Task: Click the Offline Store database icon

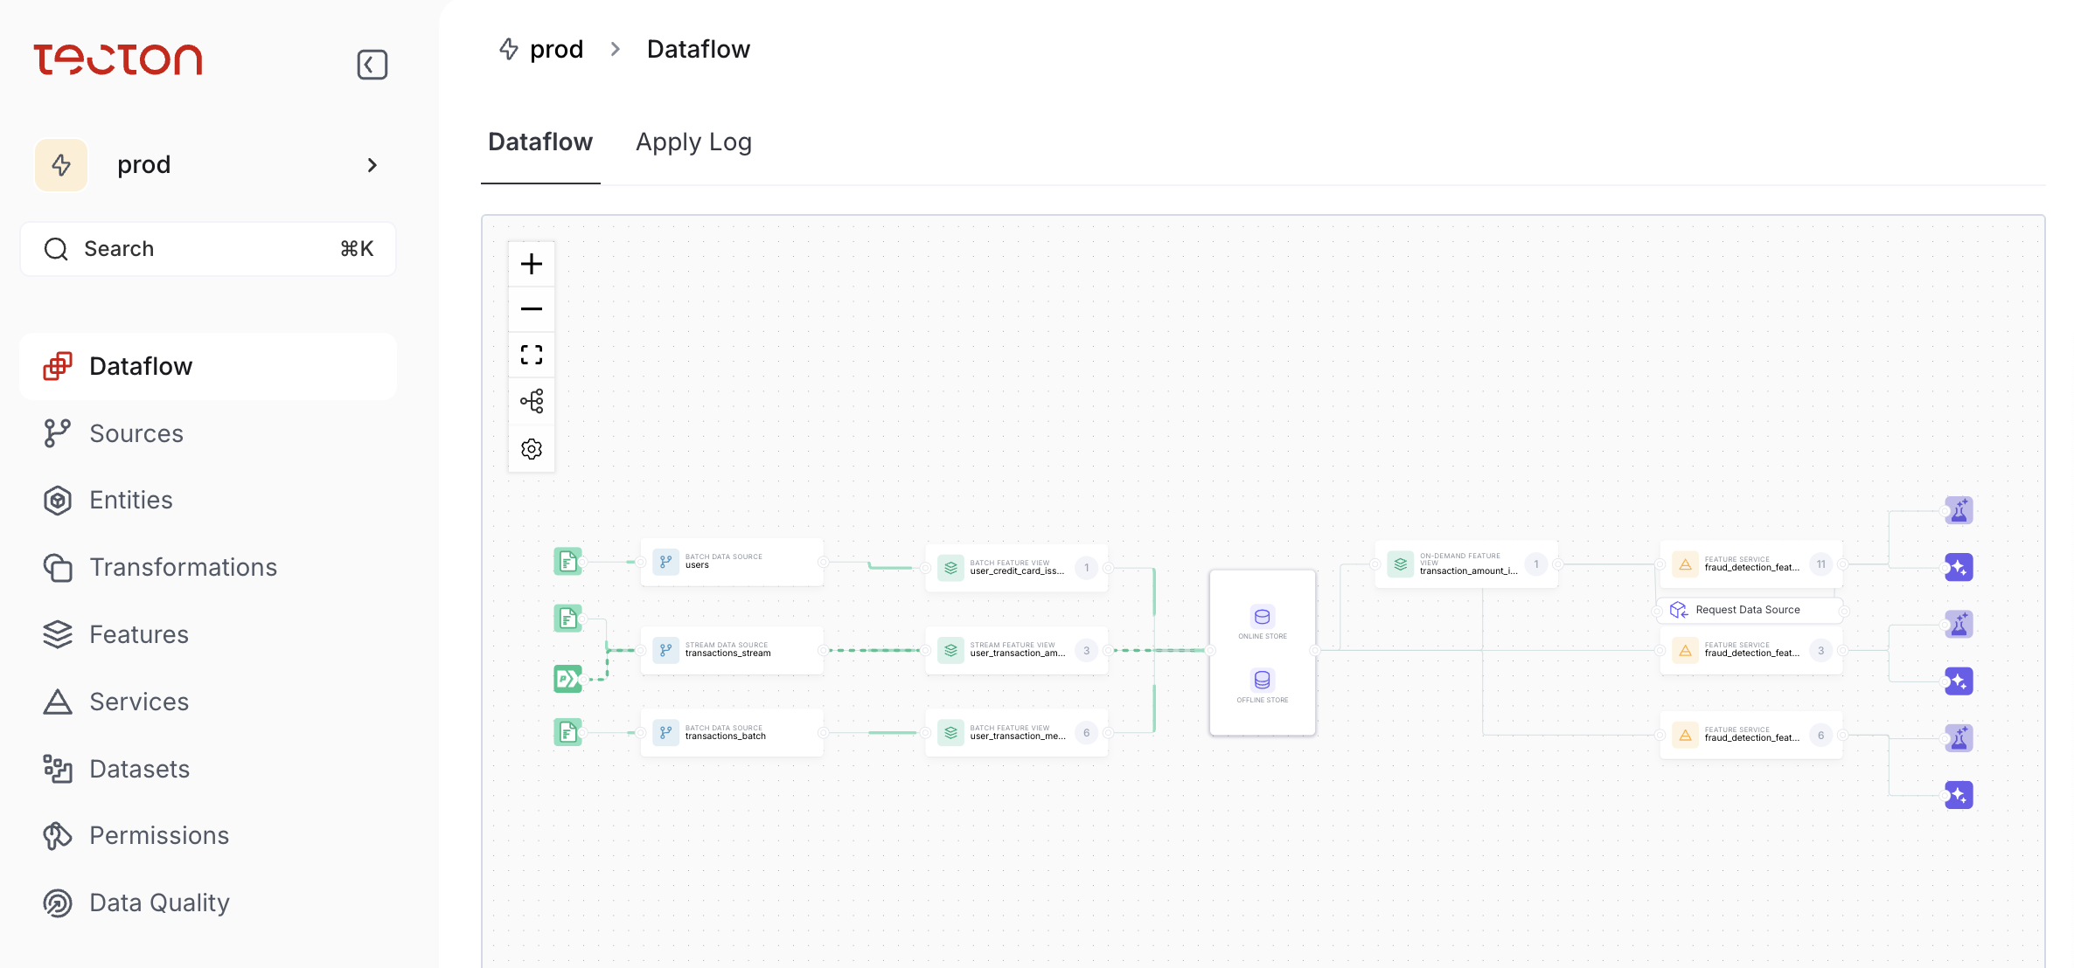Action: pos(1262,681)
